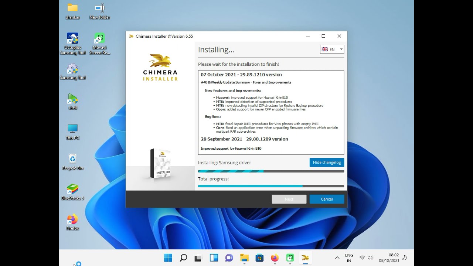Maximize the Chimera Installer window
Viewport: 473px width, 266px height.
pos(323,36)
